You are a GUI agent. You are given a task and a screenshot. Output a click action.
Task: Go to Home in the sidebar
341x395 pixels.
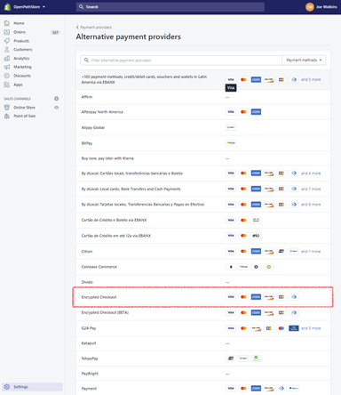coord(19,23)
